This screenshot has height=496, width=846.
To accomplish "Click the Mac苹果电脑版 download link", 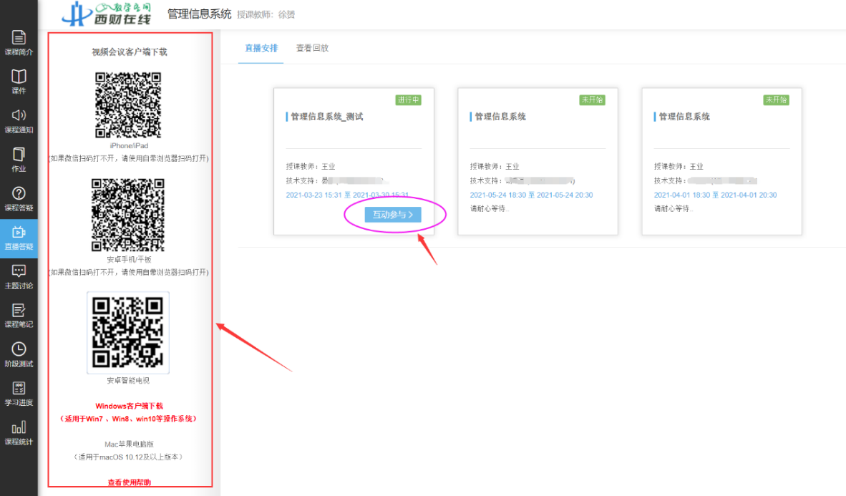I will coord(129,444).
